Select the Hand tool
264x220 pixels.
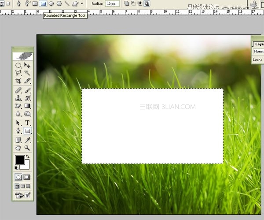(x=18, y=148)
